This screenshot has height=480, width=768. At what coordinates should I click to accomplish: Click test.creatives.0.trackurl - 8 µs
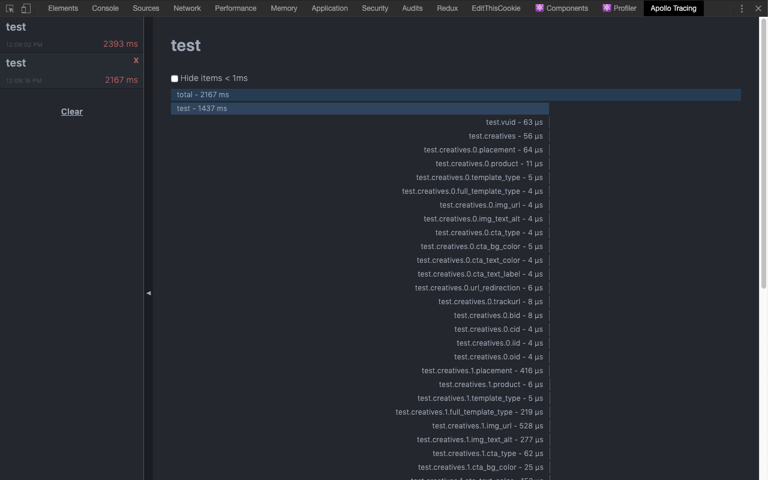[x=490, y=302]
